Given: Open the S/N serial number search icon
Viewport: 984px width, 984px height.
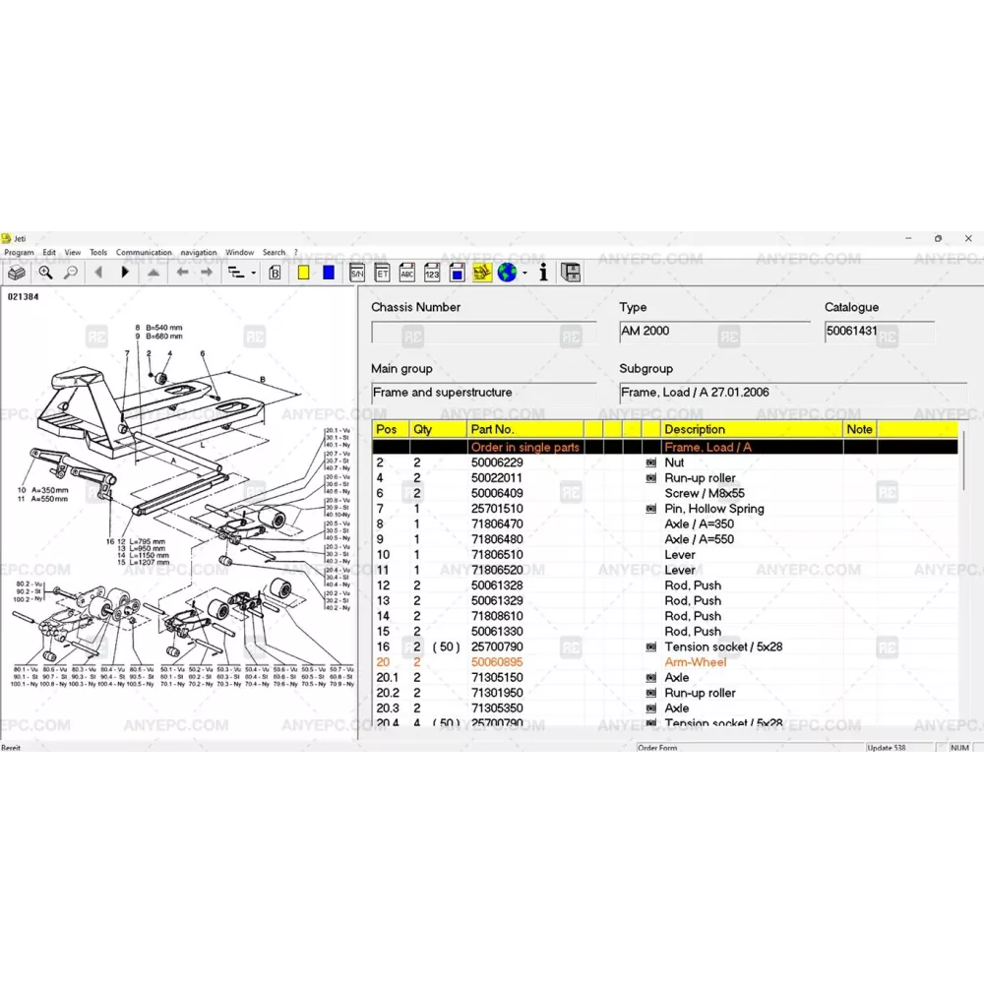Looking at the screenshot, I should [357, 273].
